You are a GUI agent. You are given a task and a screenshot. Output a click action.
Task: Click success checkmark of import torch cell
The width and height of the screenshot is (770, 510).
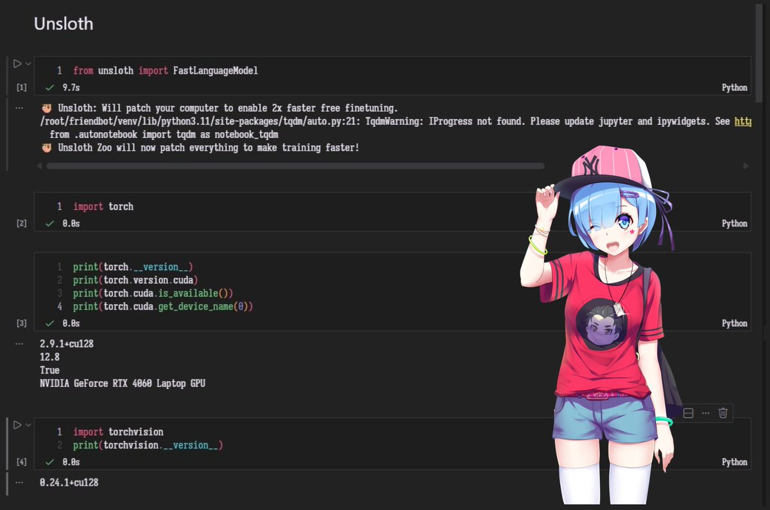pos(49,223)
